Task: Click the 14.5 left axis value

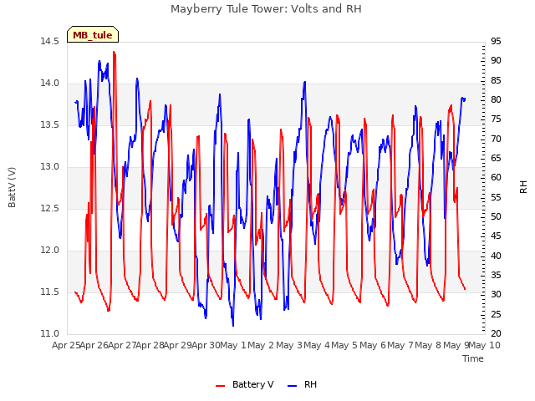Action: (50, 41)
